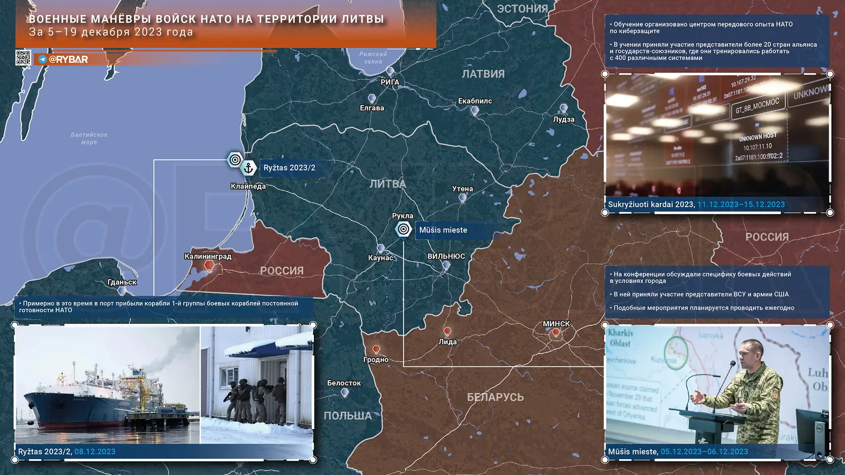Click the diamond marker above Белосток
The width and height of the screenshot is (845, 475).
345,392
